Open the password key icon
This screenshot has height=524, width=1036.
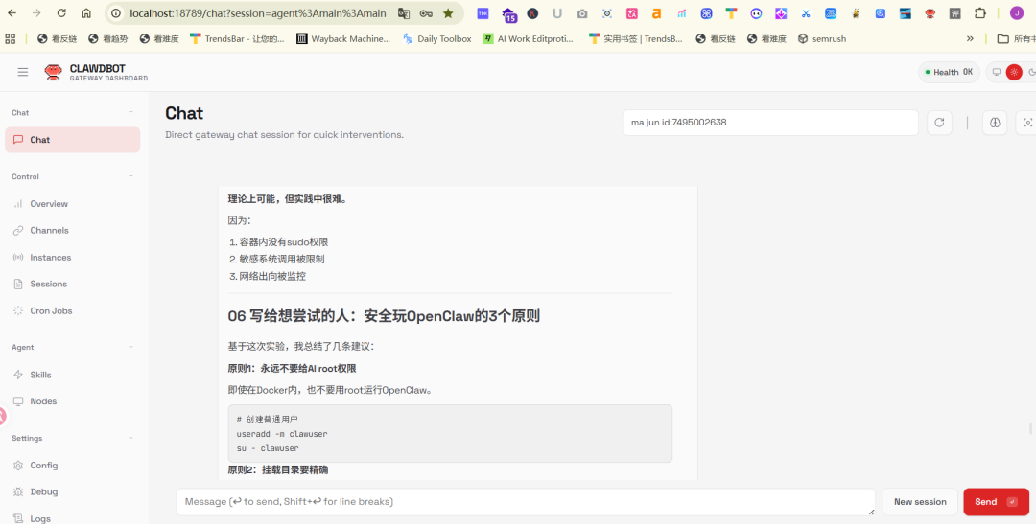pyautogui.click(x=426, y=13)
